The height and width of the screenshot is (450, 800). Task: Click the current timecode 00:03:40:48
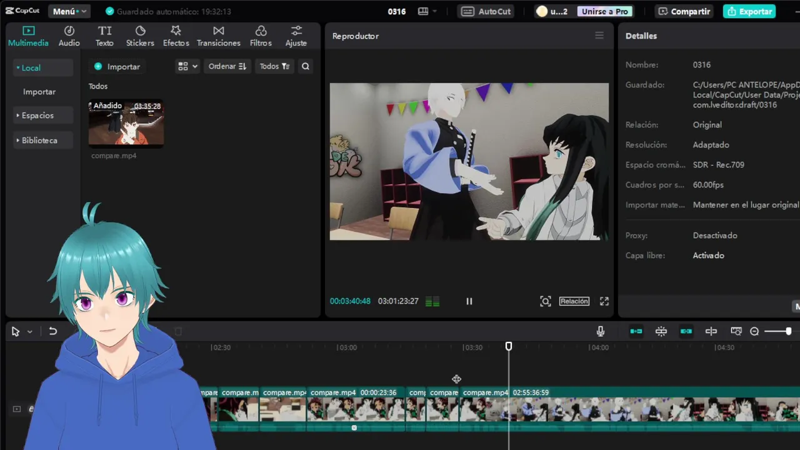click(350, 301)
